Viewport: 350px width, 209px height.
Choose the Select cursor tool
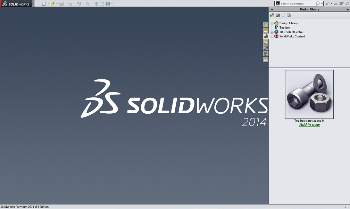pos(87,3)
